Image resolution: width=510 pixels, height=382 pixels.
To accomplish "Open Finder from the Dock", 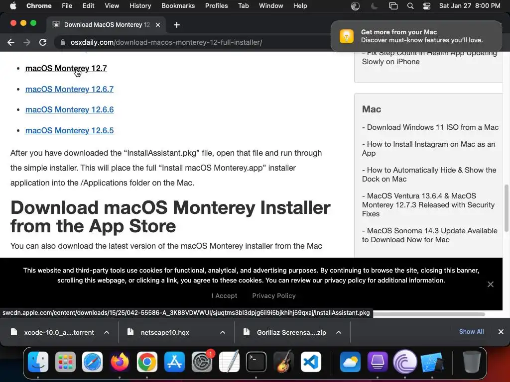I will (x=38, y=362).
